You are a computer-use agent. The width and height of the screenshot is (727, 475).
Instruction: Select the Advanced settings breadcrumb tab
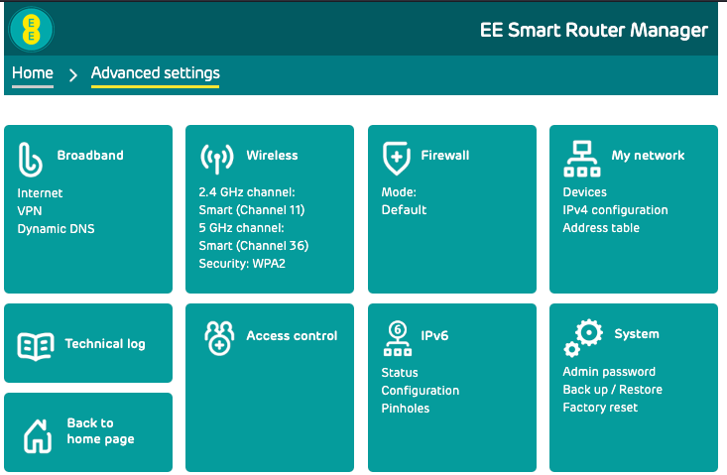155,73
